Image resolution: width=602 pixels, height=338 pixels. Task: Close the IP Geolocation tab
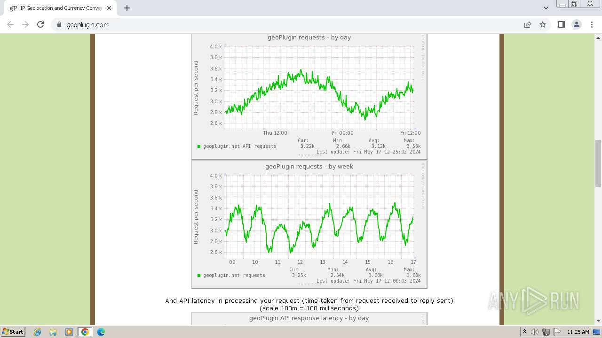pos(109,8)
